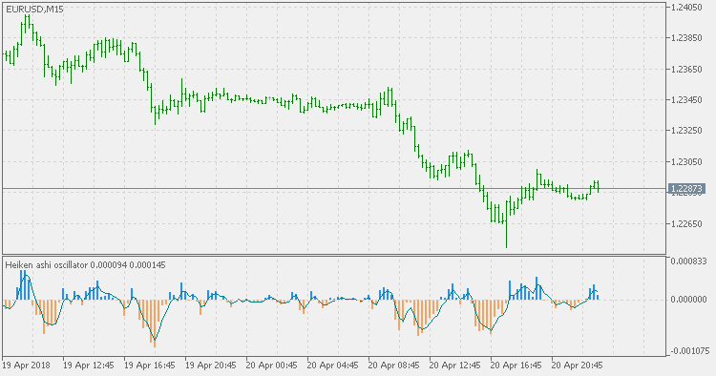The image size is (716, 376).
Task: Click oscillator scale value -0.001075
Action: tap(689, 351)
